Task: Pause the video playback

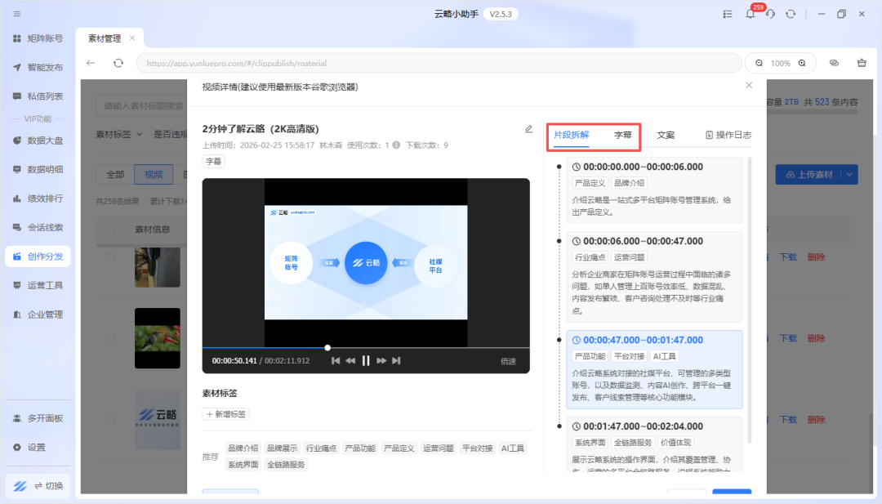Action: coord(366,360)
